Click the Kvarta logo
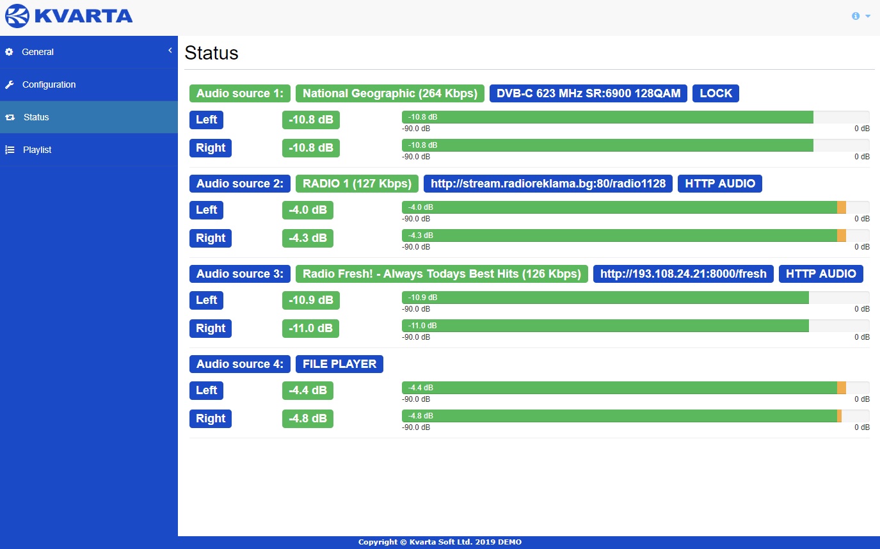This screenshot has height=549, width=880. pyautogui.click(x=68, y=16)
